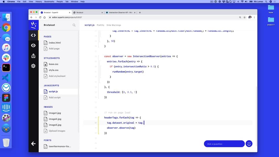The image size is (279, 157).
Task: Click the search magnifier beside Brutalust
Action: (x=74, y=25)
